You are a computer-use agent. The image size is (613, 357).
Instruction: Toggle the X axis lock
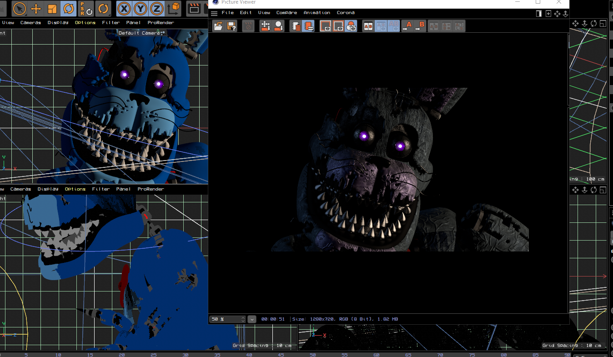123,9
